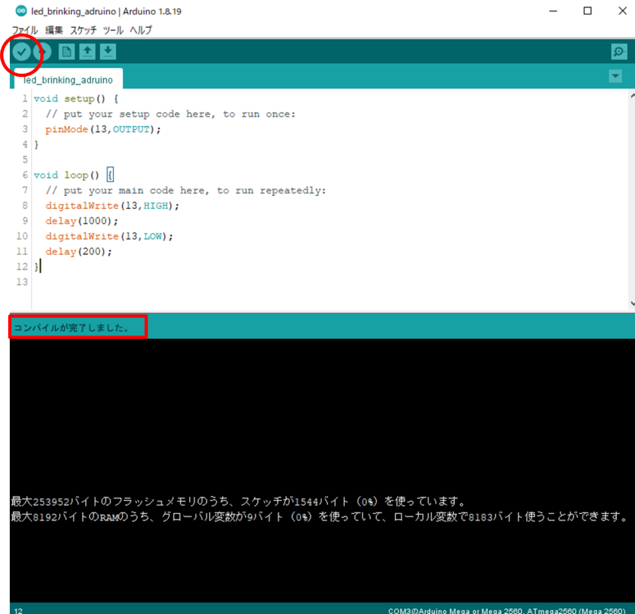This screenshot has width=635, height=614.
Task: Minimize the Arduino window
Action: (553, 11)
